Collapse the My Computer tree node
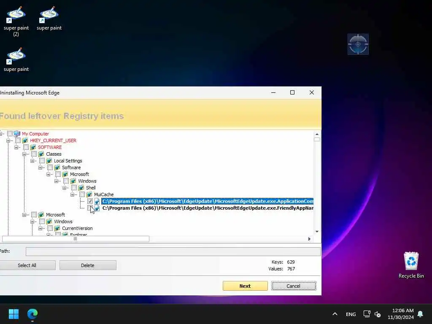The width and height of the screenshot is (432, 324). tap(1, 134)
